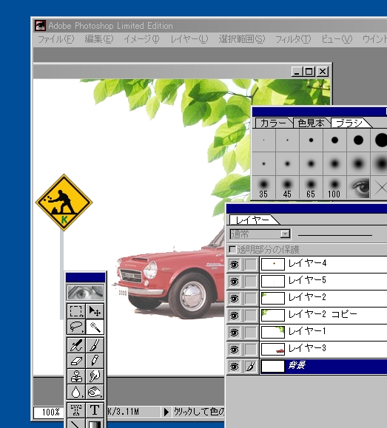The image size is (387, 428).
Task: Open the ファイル menu
Action: point(55,39)
